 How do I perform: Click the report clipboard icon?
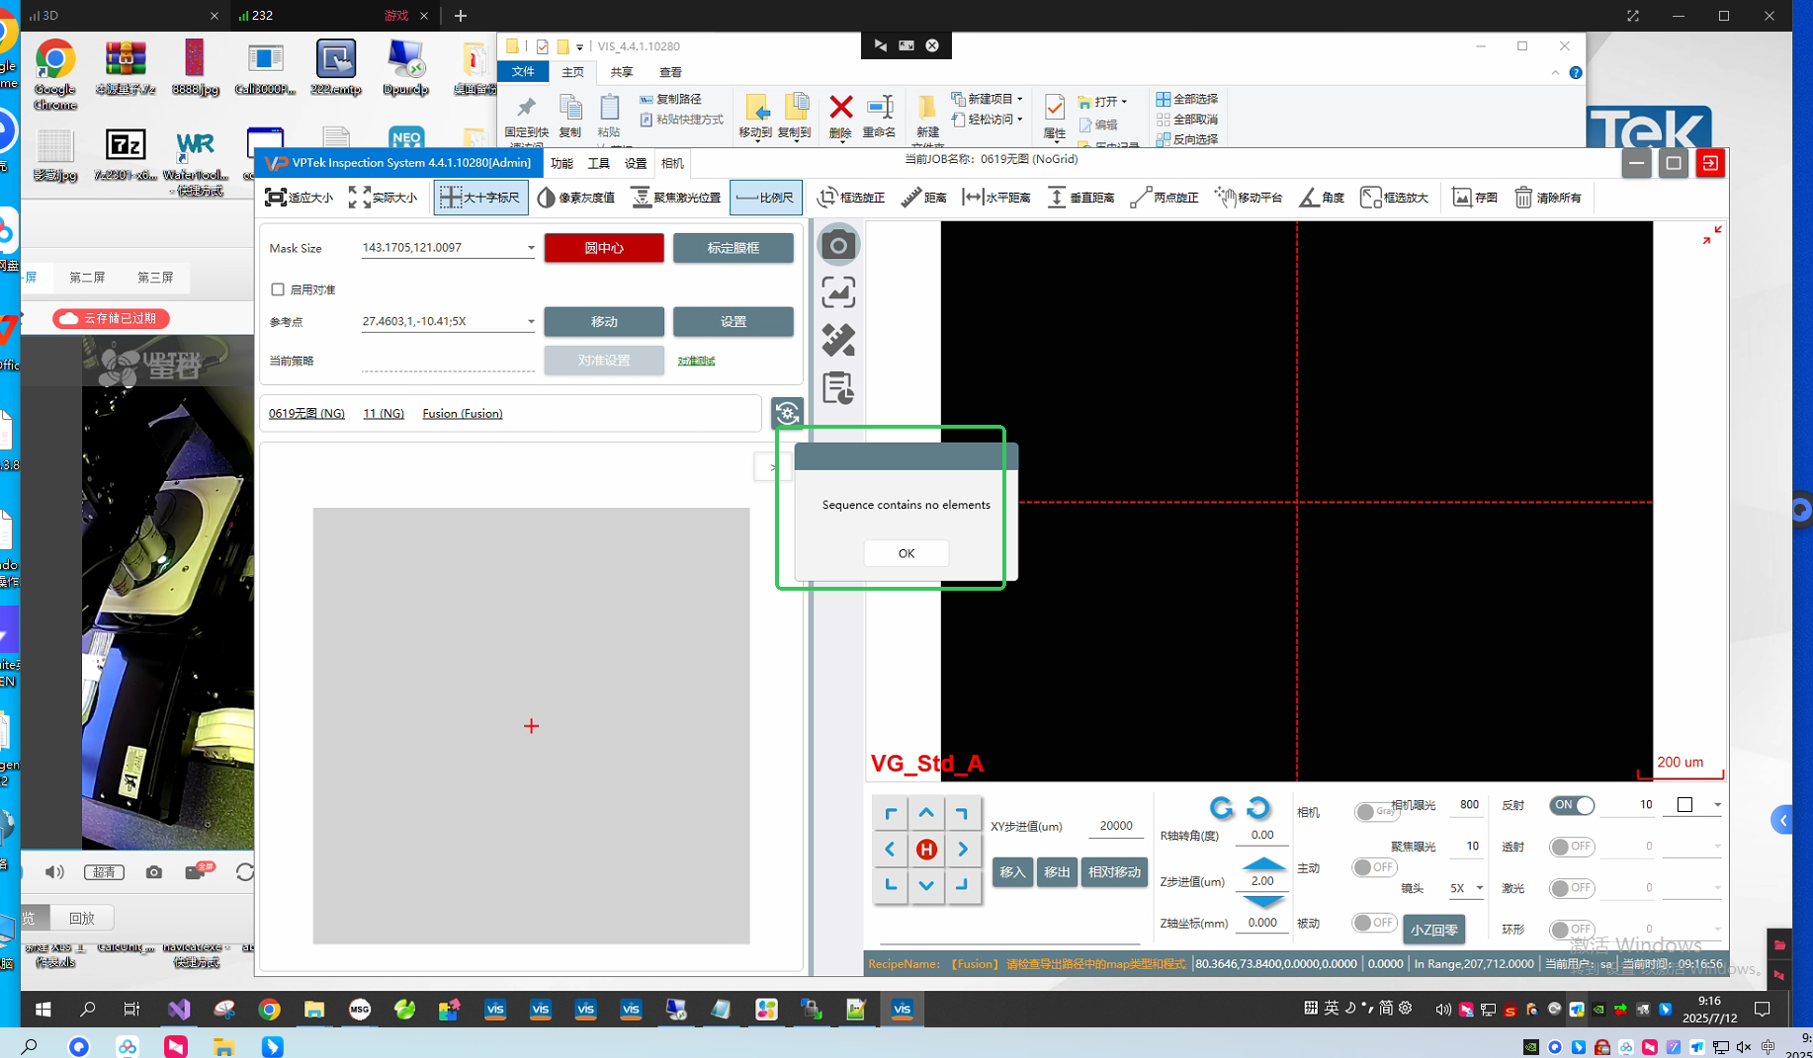(x=838, y=387)
